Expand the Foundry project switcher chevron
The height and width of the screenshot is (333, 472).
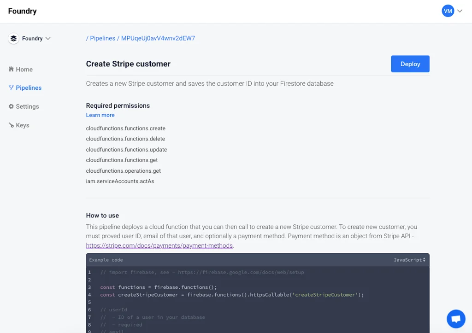(x=48, y=39)
